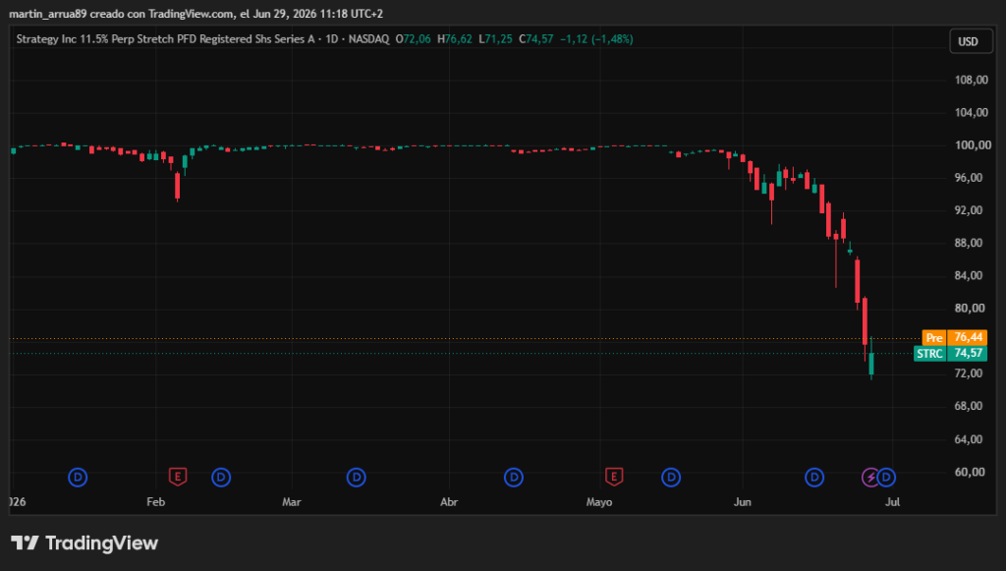Screen dimensions: 1006x571
Task: Click the low value L71,25
Action: tap(495, 39)
